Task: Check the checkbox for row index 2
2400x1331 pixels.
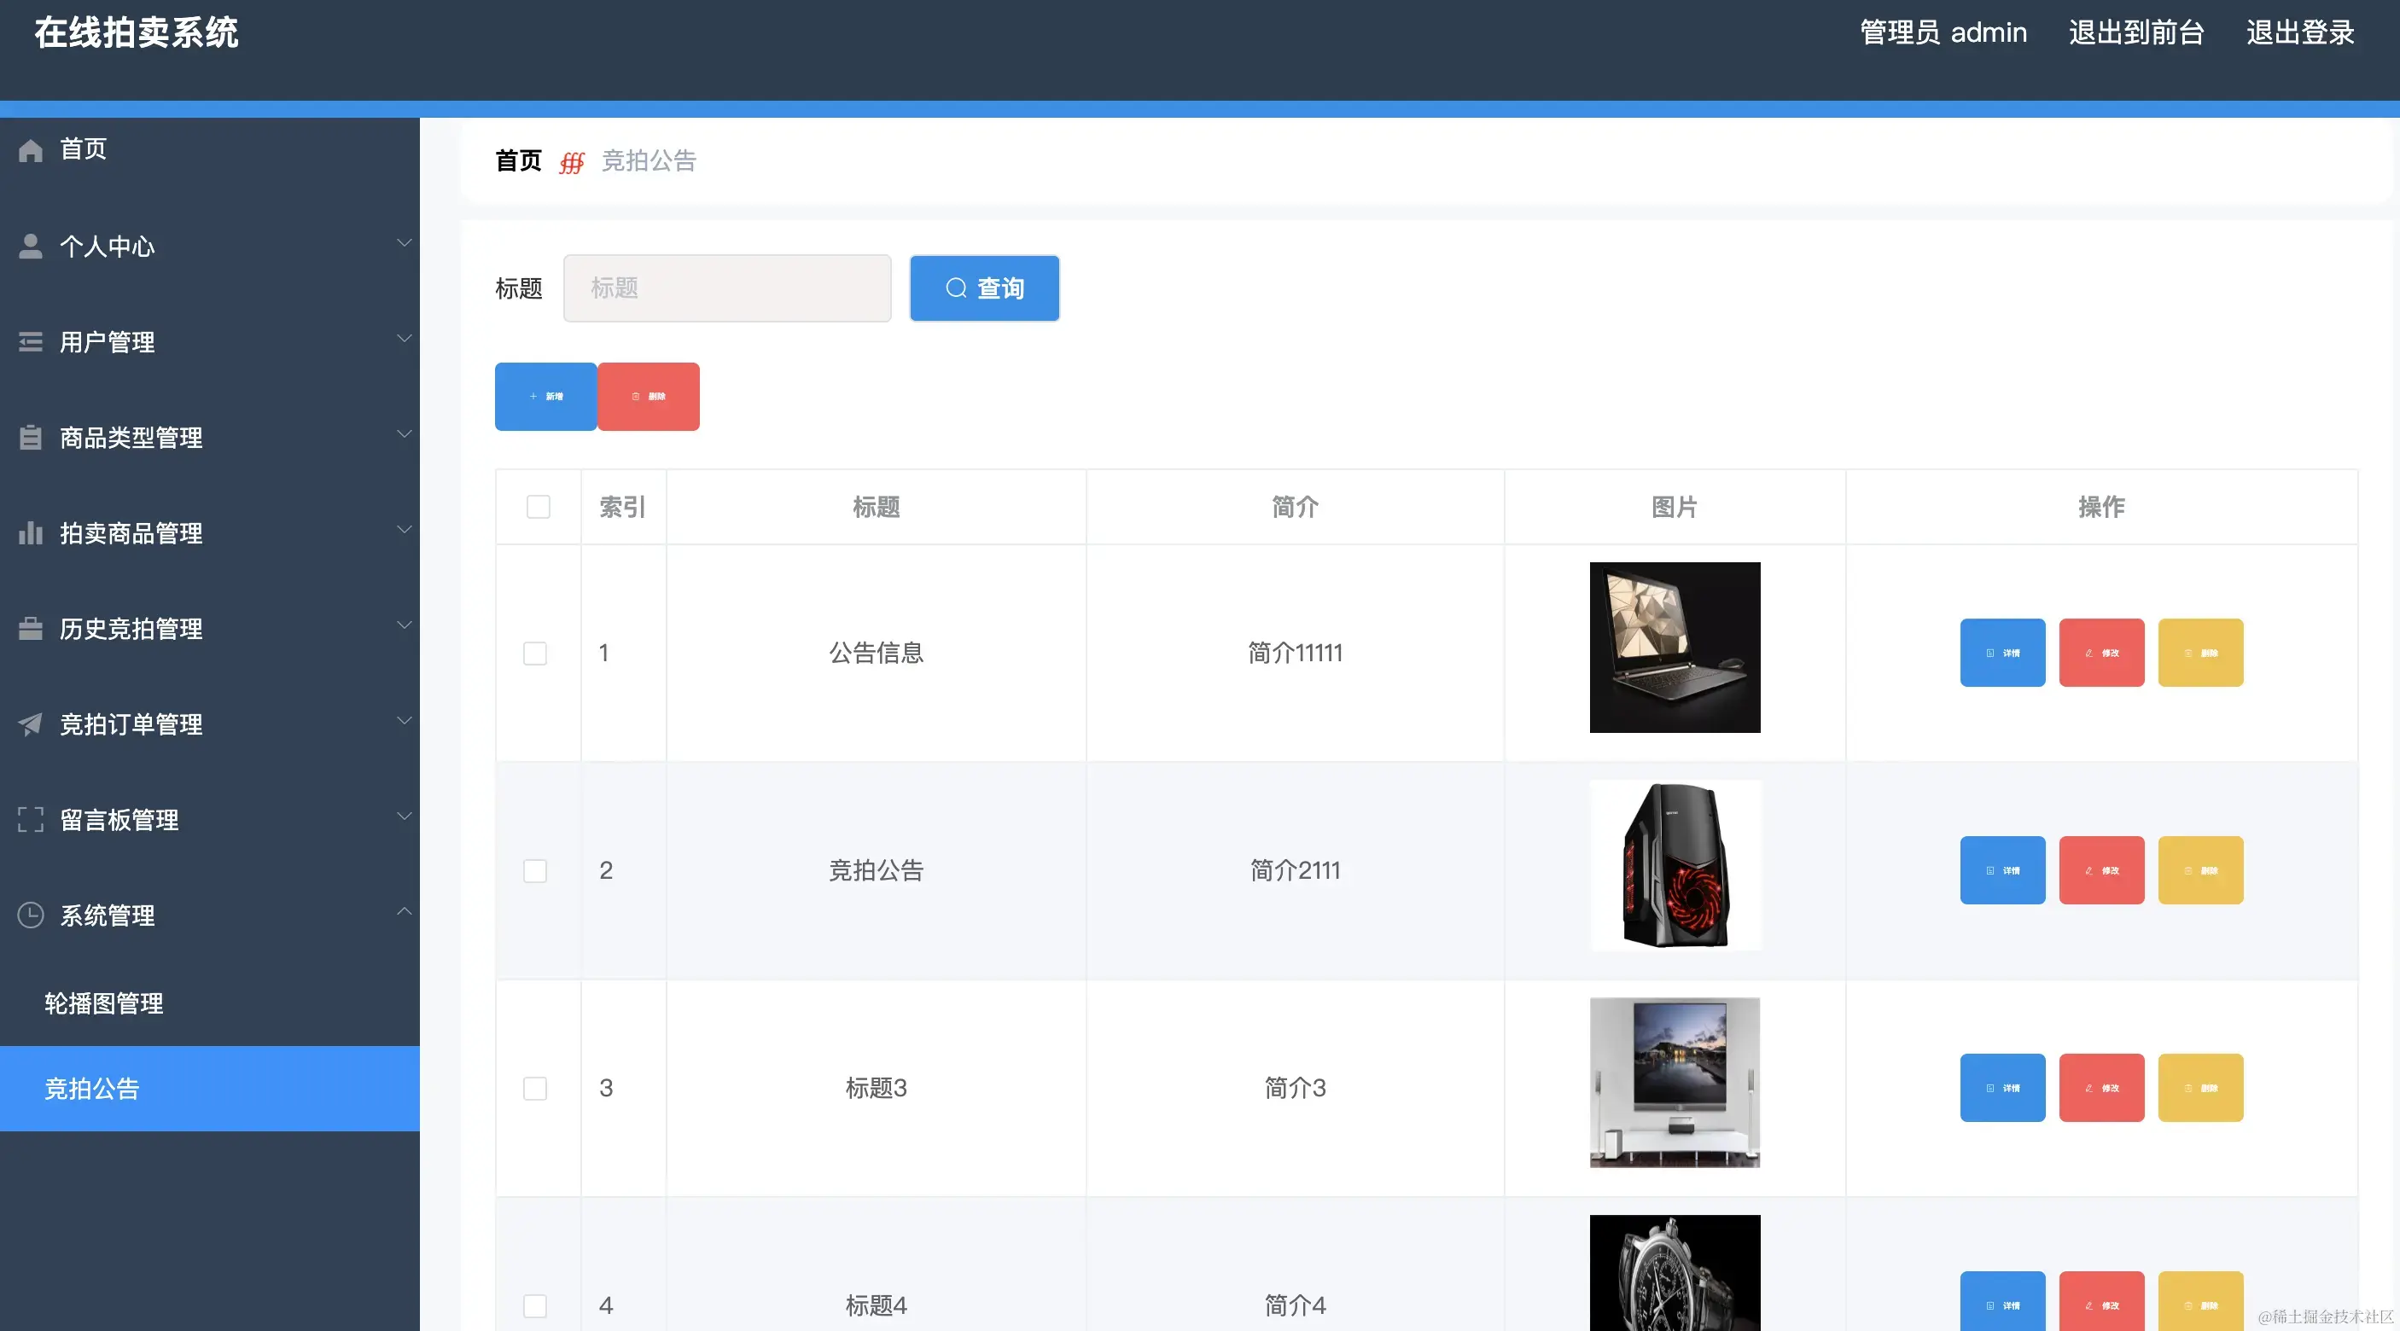Action: point(535,871)
